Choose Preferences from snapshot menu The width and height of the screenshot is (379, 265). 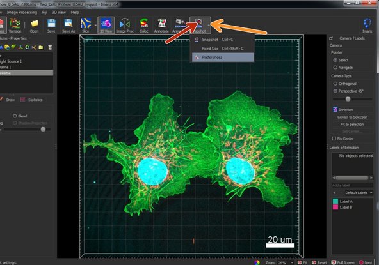point(223,57)
